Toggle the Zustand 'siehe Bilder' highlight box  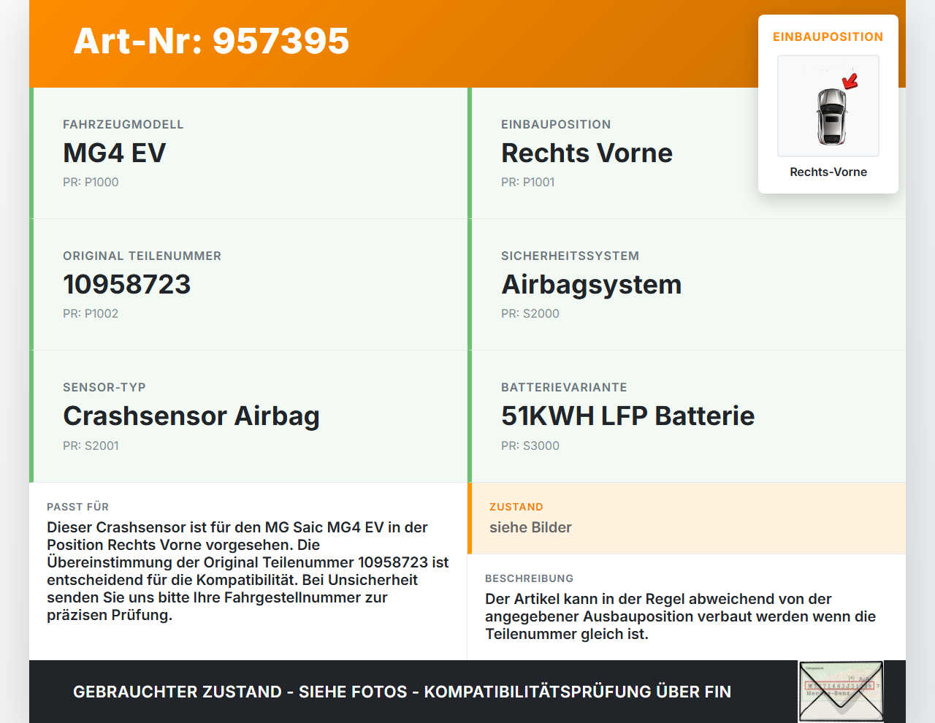tap(687, 519)
